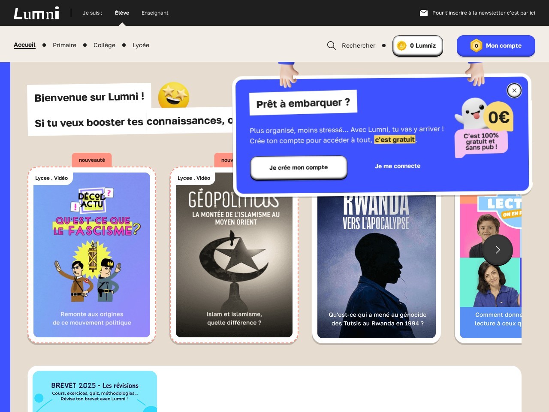Select the Élève profile tab
Screen dimensions: 549x412
[x=122, y=13]
